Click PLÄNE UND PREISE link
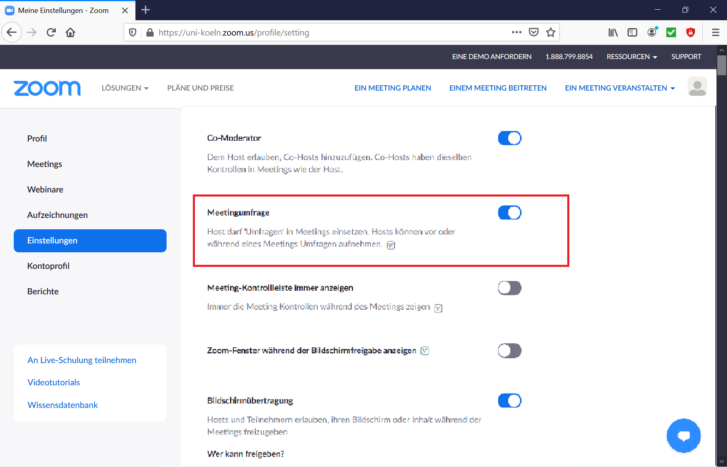Viewport: 727px width, 467px height. point(201,88)
